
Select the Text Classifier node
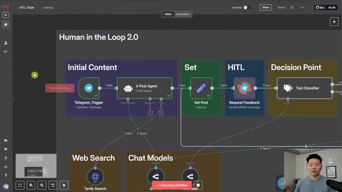click(x=305, y=88)
